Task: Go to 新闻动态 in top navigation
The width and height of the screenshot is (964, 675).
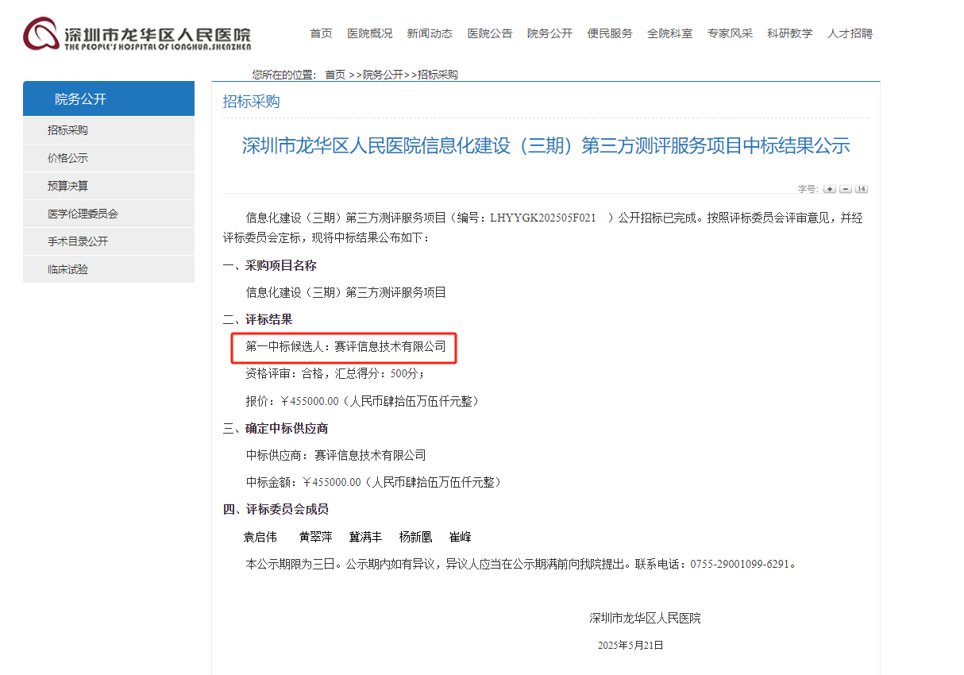Action: (430, 33)
